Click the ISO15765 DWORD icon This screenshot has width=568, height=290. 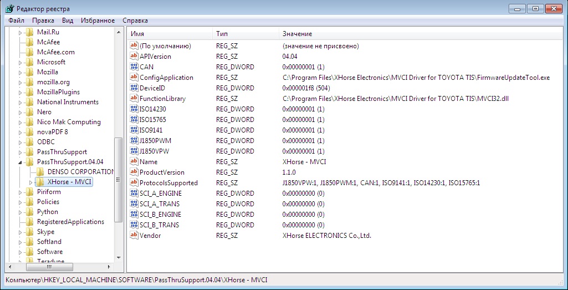134,119
